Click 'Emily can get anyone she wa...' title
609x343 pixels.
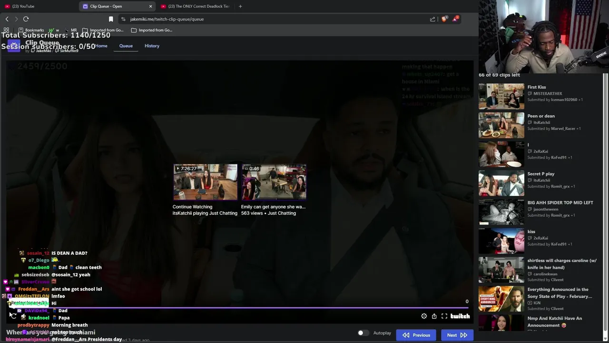point(273,207)
